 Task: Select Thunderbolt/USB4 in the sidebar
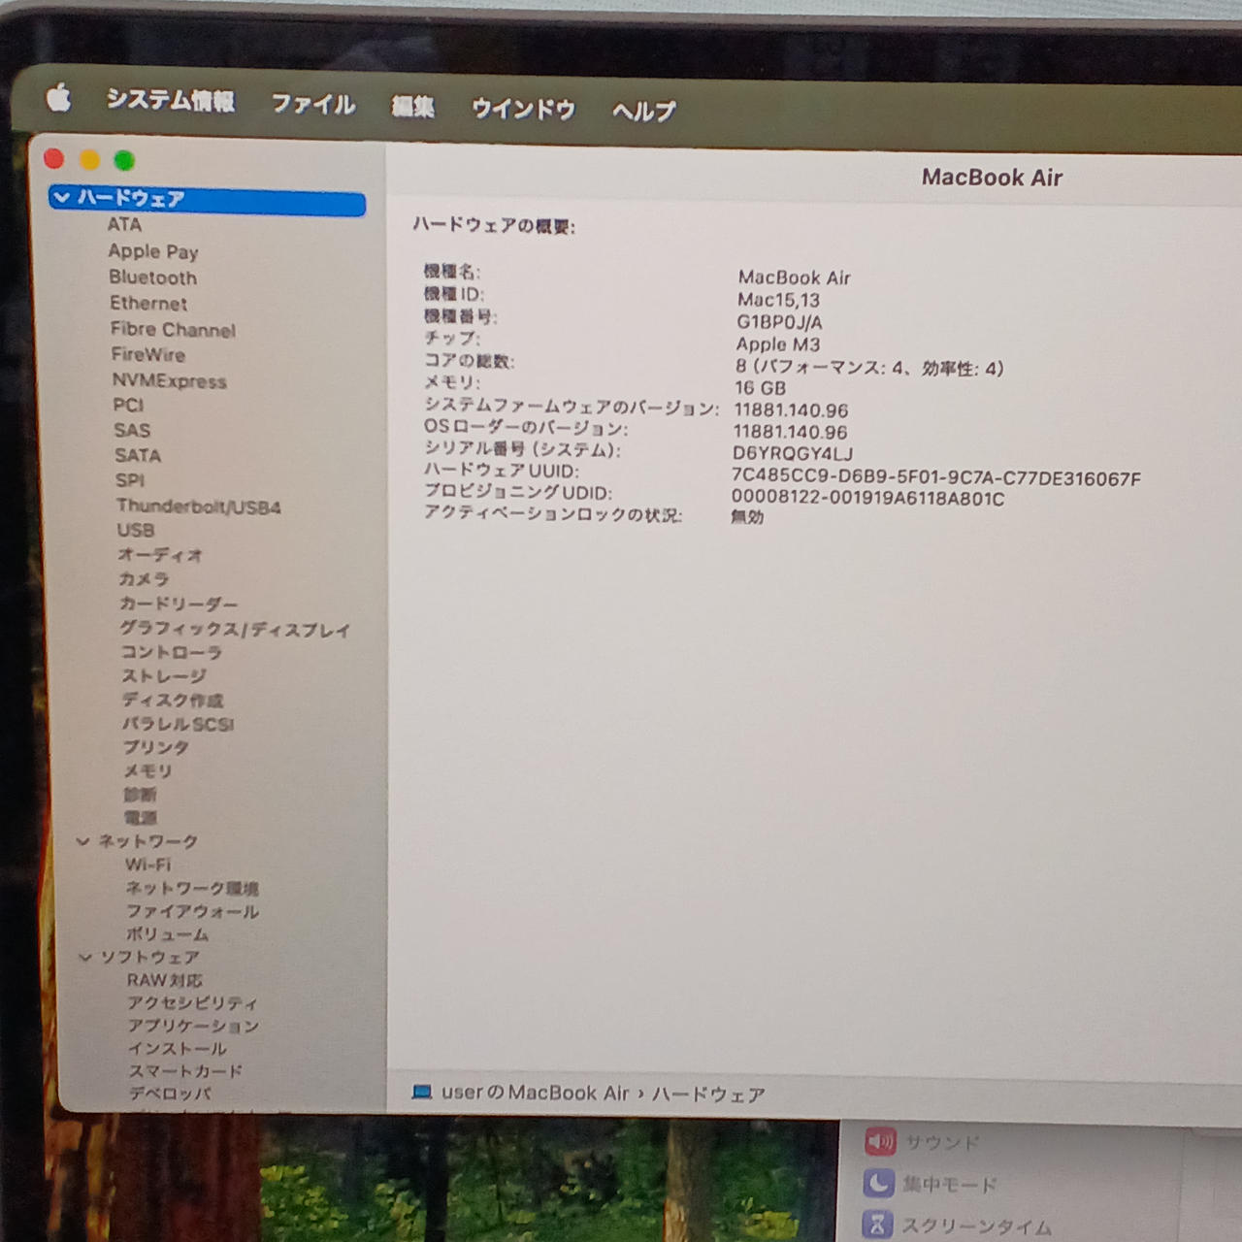click(198, 506)
